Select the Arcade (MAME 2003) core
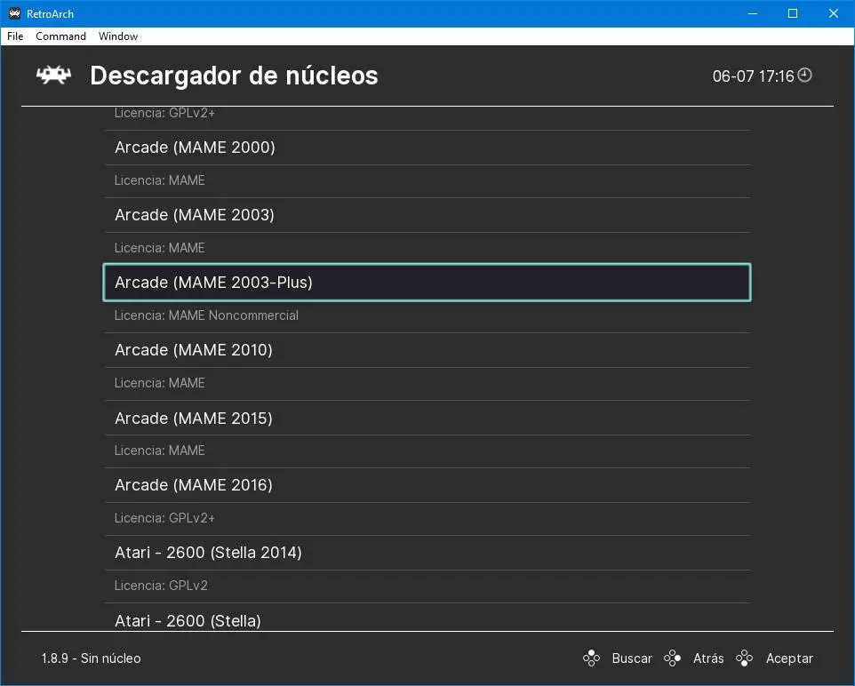 coord(427,215)
